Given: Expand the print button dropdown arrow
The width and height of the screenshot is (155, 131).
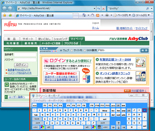Looking at the screenshot, I should 111,15.
